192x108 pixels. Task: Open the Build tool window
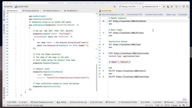157,102
